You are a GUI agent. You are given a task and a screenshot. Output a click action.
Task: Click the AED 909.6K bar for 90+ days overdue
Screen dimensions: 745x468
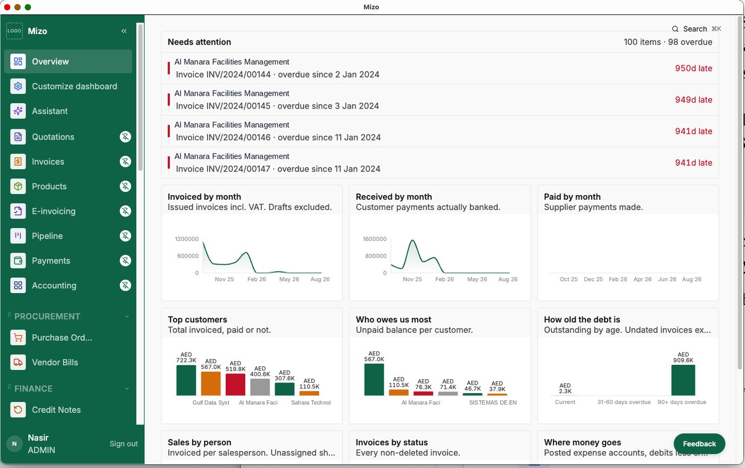coord(683,380)
